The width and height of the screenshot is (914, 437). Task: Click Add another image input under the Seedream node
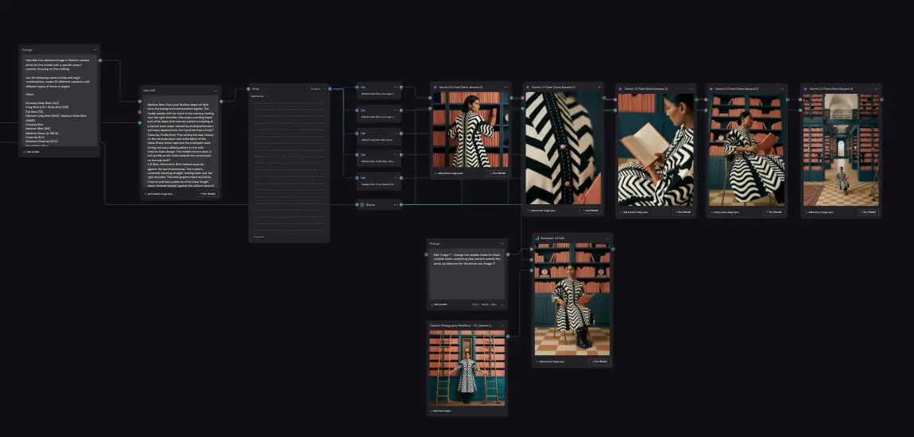[552, 362]
